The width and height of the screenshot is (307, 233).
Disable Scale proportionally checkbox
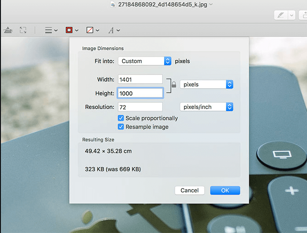pos(121,118)
